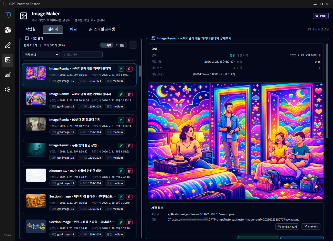This screenshot has height=241, width=333.
Task: Click the results list vertical scrollbar
Action: tap(140, 71)
